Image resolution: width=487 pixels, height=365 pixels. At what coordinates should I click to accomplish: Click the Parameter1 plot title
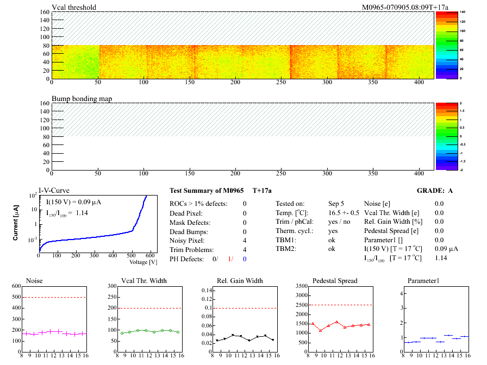pyautogui.click(x=423, y=281)
